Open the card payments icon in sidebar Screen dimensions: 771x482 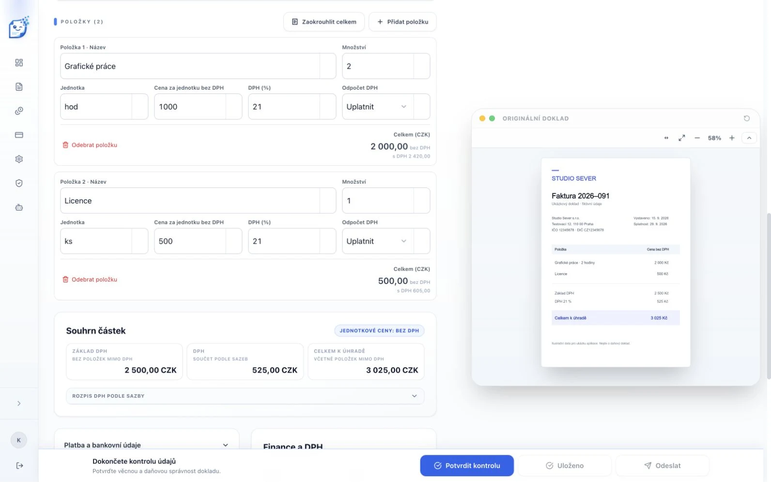(x=19, y=135)
